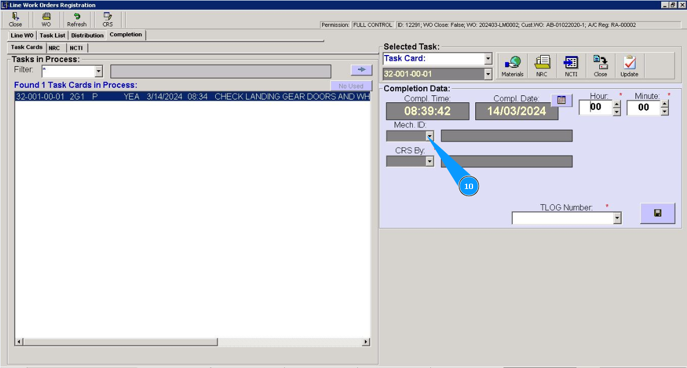The height and width of the screenshot is (368, 687).
Task: Open the calendar date picker icon
Action: click(x=562, y=100)
